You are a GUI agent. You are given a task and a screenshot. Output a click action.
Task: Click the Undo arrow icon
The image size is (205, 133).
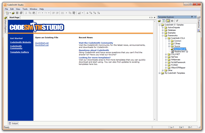[x=39, y=13]
